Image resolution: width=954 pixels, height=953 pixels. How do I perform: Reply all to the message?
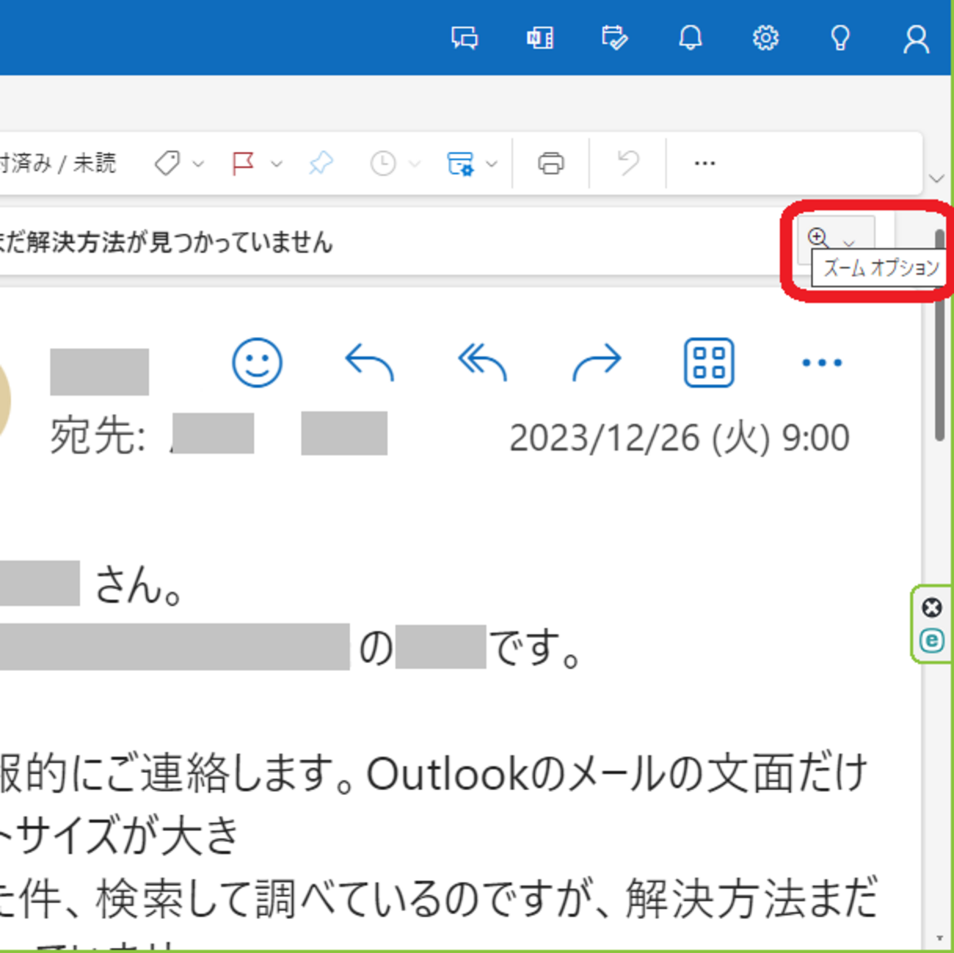coord(482,362)
